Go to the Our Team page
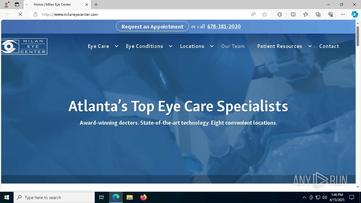 [233, 46]
